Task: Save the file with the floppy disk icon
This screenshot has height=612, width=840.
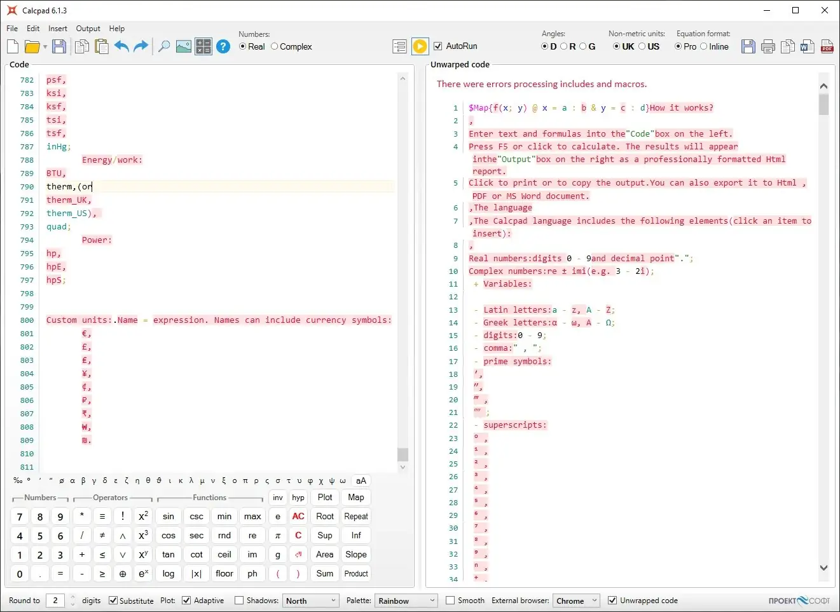Action: (59, 46)
